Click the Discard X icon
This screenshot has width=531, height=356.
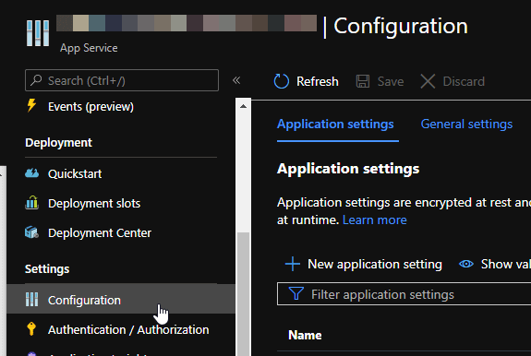[428, 81]
